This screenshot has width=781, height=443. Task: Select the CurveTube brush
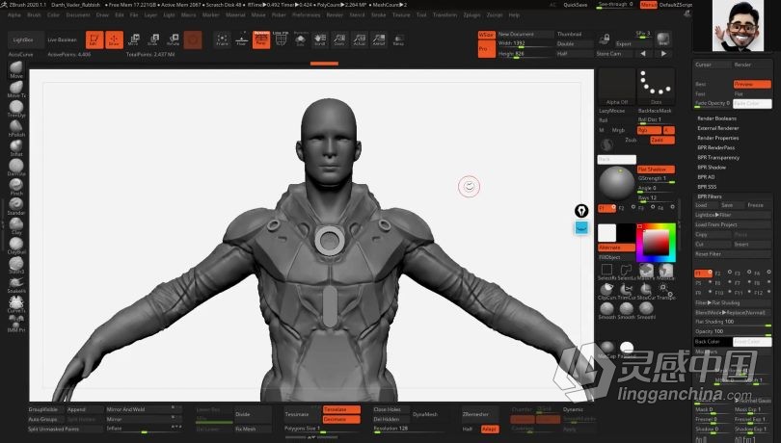tap(16, 303)
